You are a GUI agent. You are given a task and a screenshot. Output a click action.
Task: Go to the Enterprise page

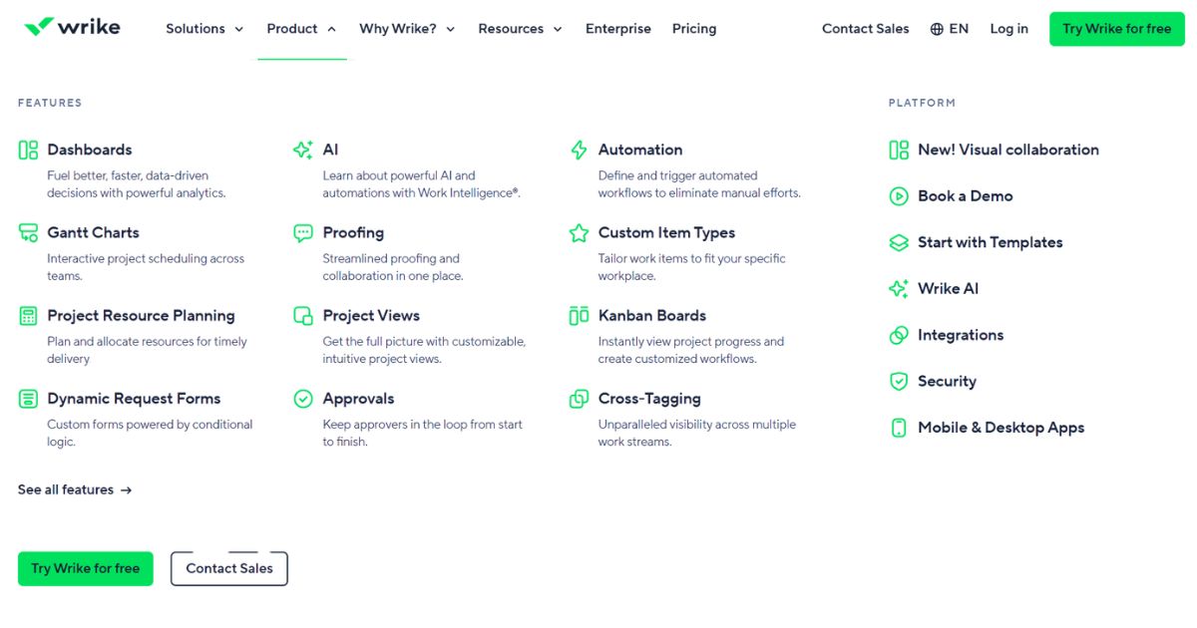click(618, 29)
